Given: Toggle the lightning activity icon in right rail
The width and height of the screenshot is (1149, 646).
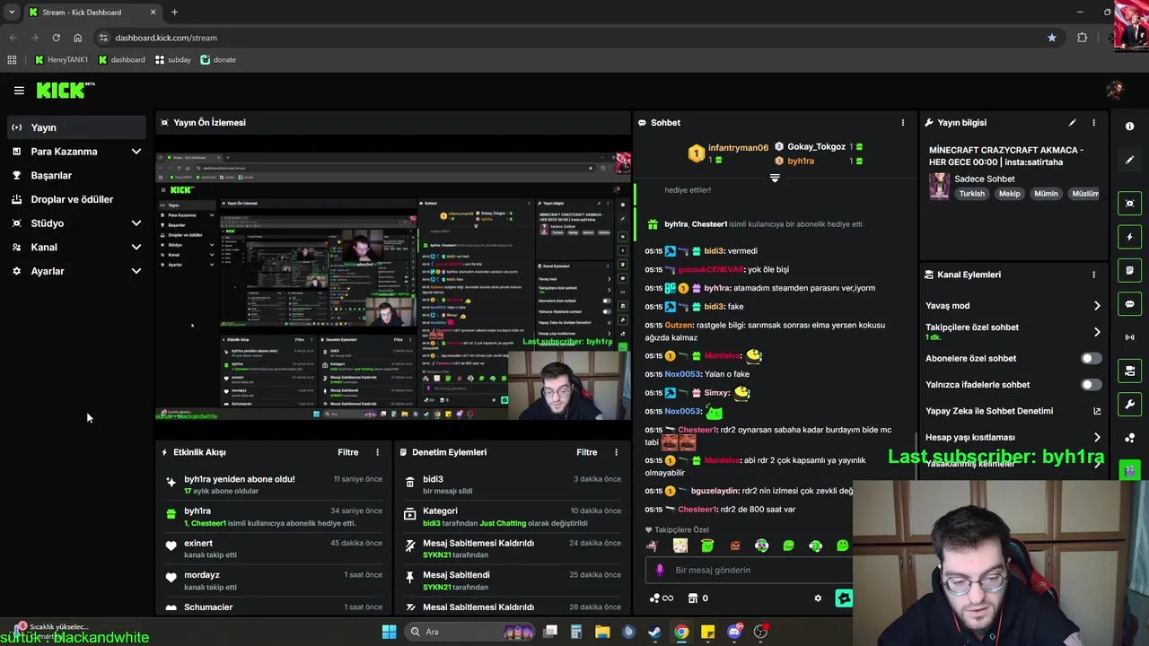Looking at the screenshot, I should coord(1129,237).
